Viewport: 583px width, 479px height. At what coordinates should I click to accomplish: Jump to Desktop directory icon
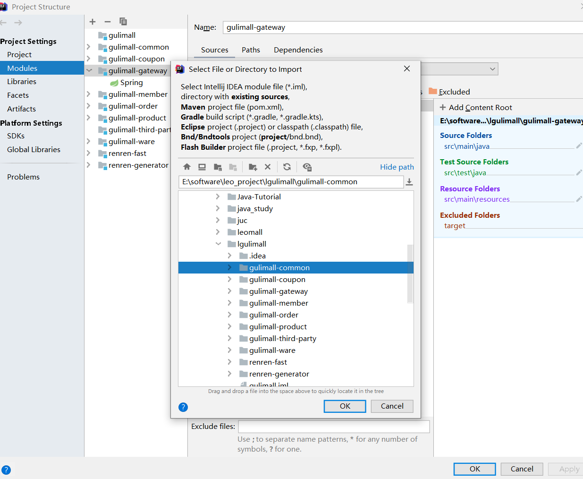202,167
